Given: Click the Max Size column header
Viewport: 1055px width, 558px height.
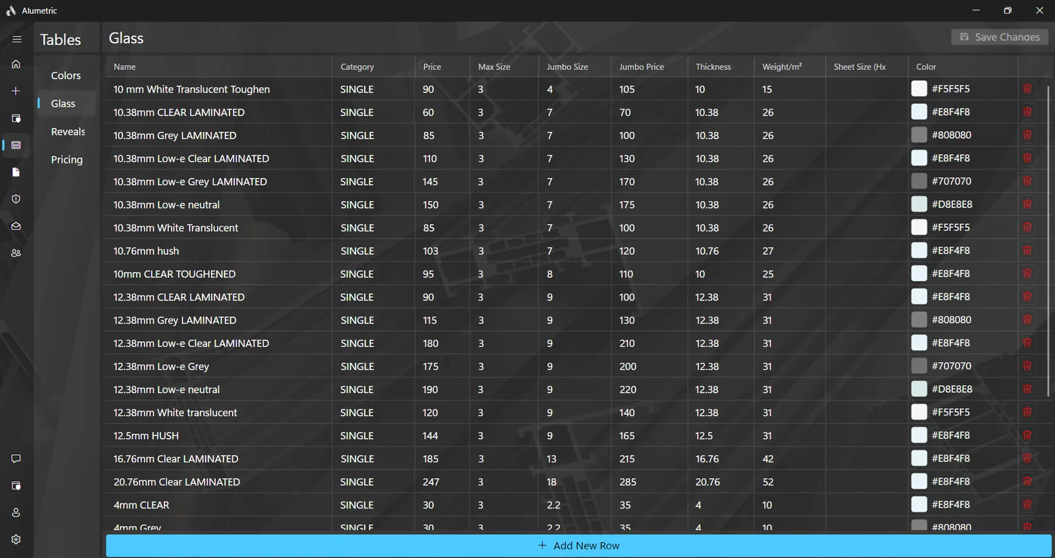Looking at the screenshot, I should pos(504,67).
